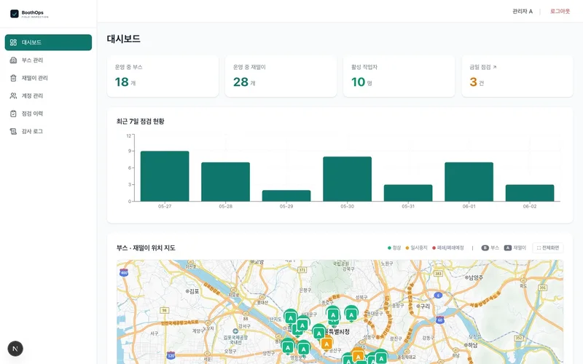
Task: Open 재떨이 관리 menu item
Action: tap(48, 78)
